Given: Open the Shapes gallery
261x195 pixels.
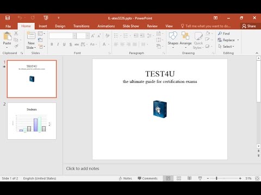Looking at the screenshot, I should point(173,40).
